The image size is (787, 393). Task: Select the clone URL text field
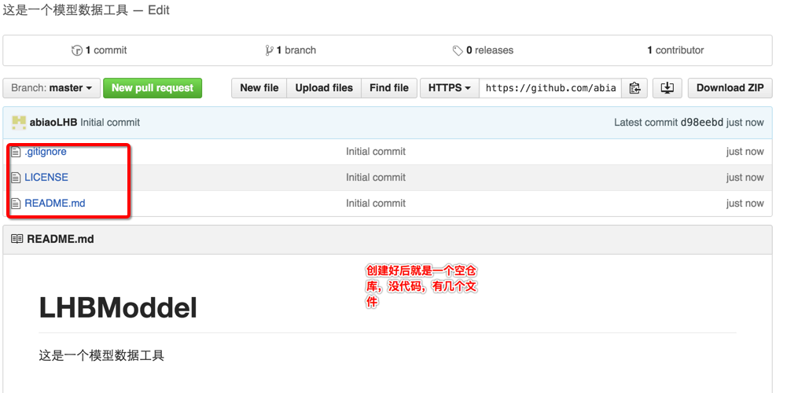pos(550,88)
